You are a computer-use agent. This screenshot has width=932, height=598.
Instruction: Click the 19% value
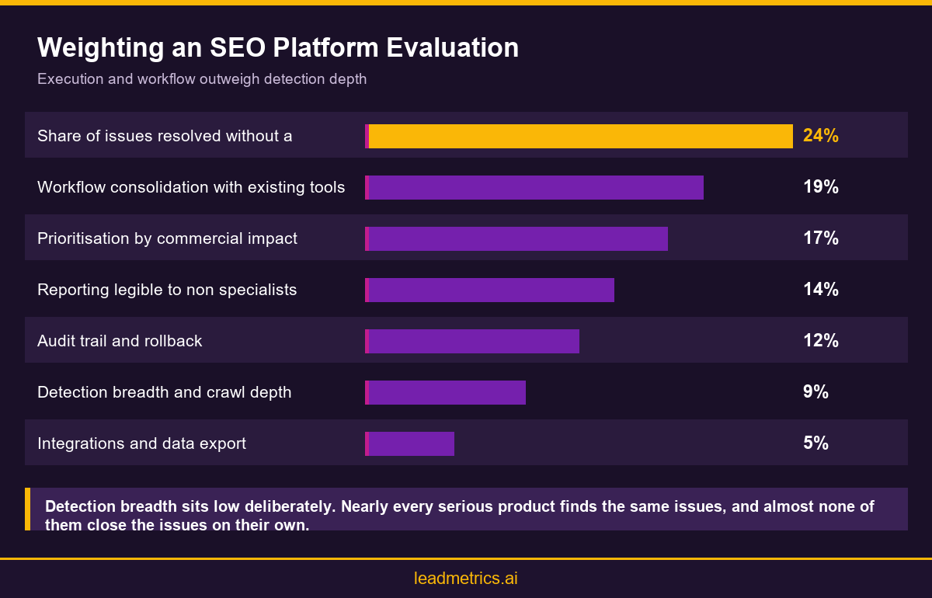821,187
